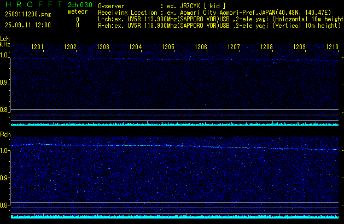344x224 pixels.
Task: Click the 1210 time marker
Action: (x=332, y=47)
